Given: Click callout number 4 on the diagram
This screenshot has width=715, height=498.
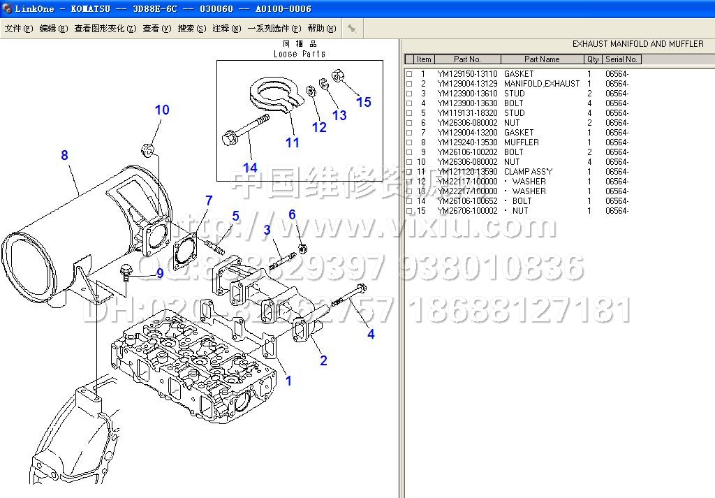Looking at the screenshot, I should pyautogui.click(x=371, y=335).
